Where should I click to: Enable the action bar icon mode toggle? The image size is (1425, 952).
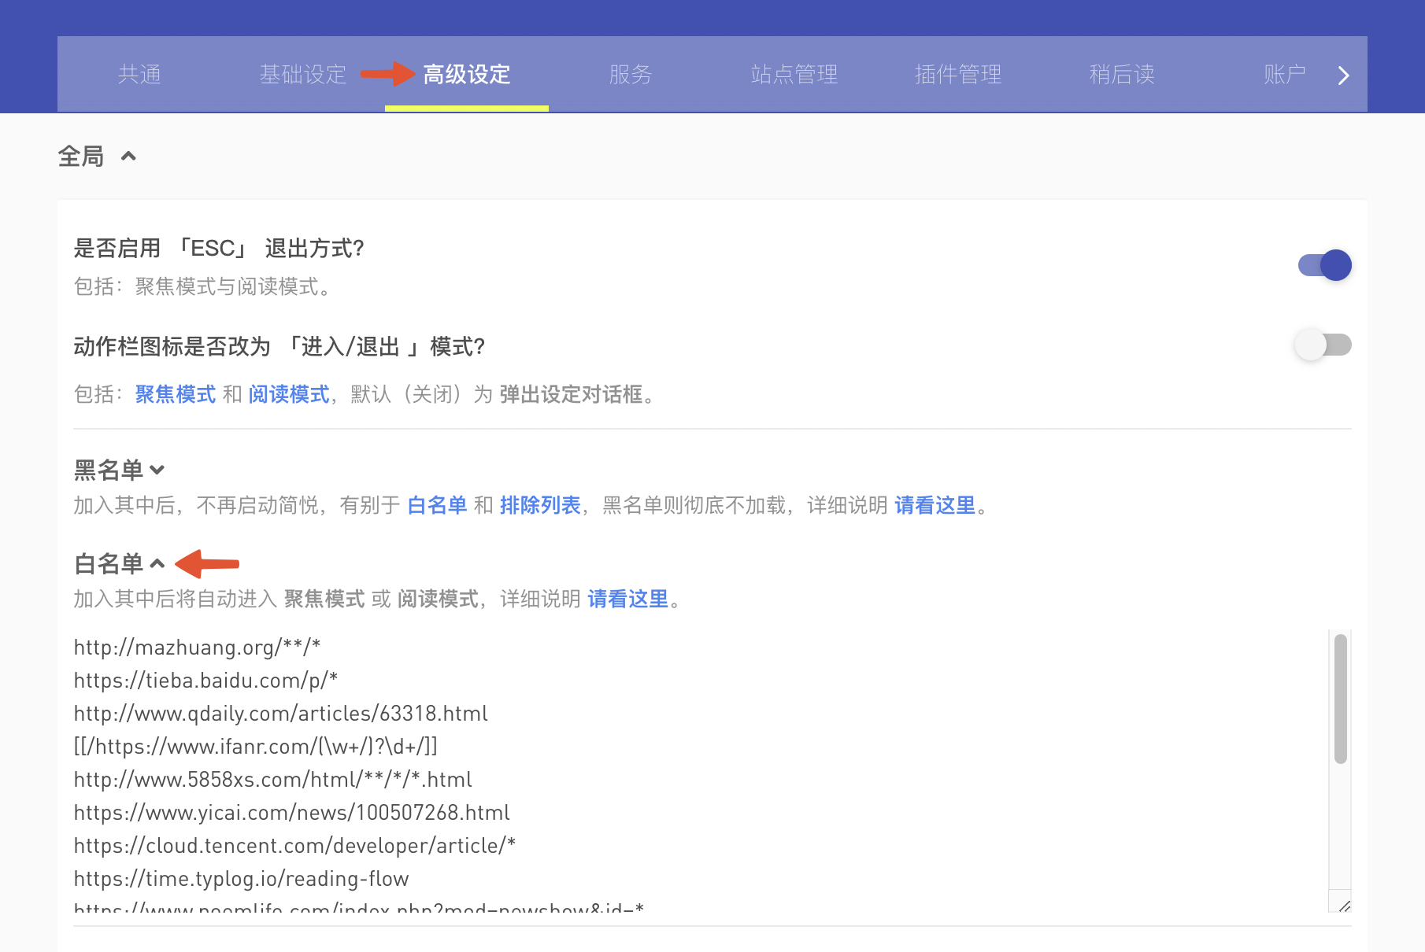[1324, 345]
